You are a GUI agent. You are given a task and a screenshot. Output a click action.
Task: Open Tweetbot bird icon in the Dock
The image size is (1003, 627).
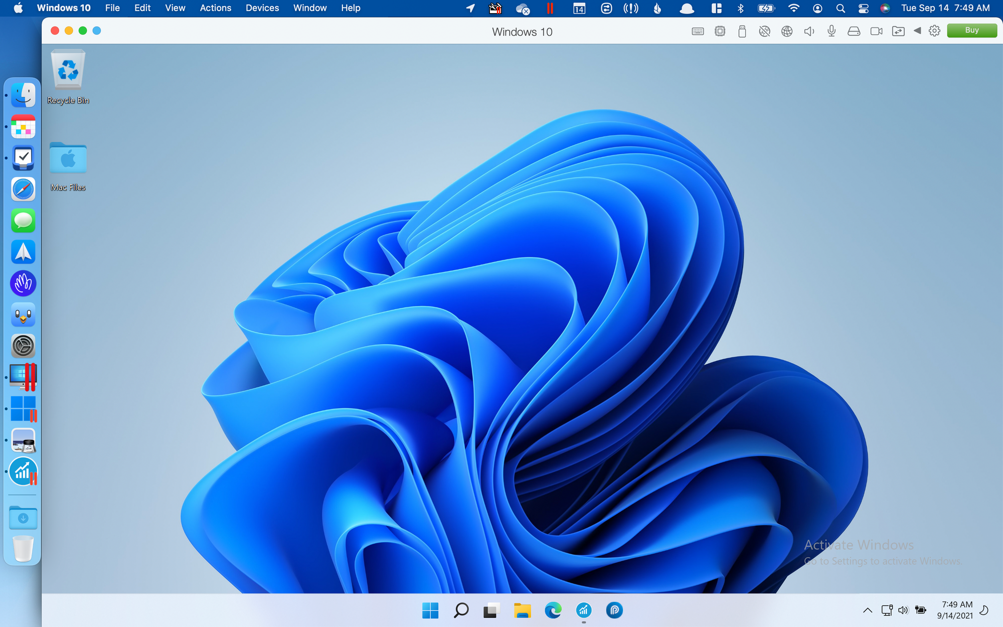pyautogui.click(x=23, y=315)
